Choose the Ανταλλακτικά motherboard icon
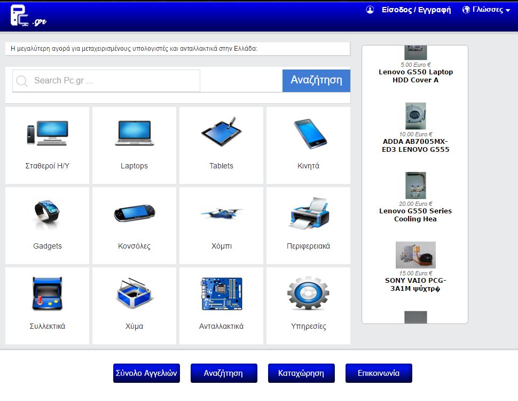The height and width of the screenshot is (401, 518). point(221,294)
